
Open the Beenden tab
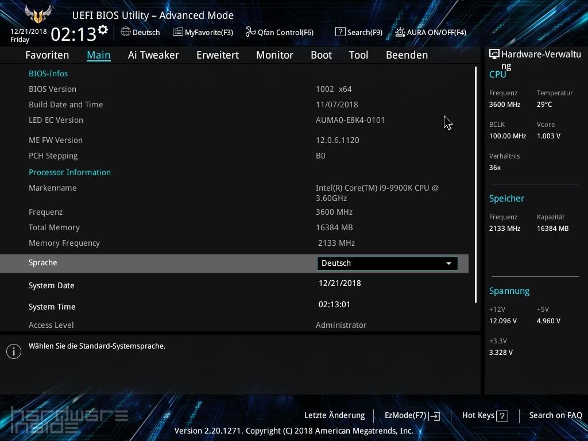click(x=407, y=55)
